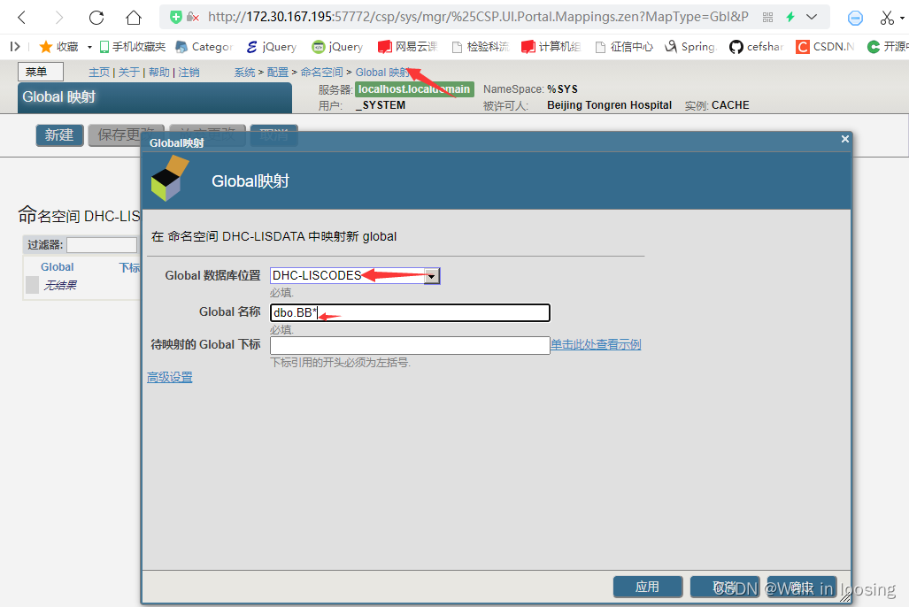The image size is (909, 607).
Task: Expand the 收藏 favorites dropdown arrow
Action: pyautogui.click(x=89, y=47)
